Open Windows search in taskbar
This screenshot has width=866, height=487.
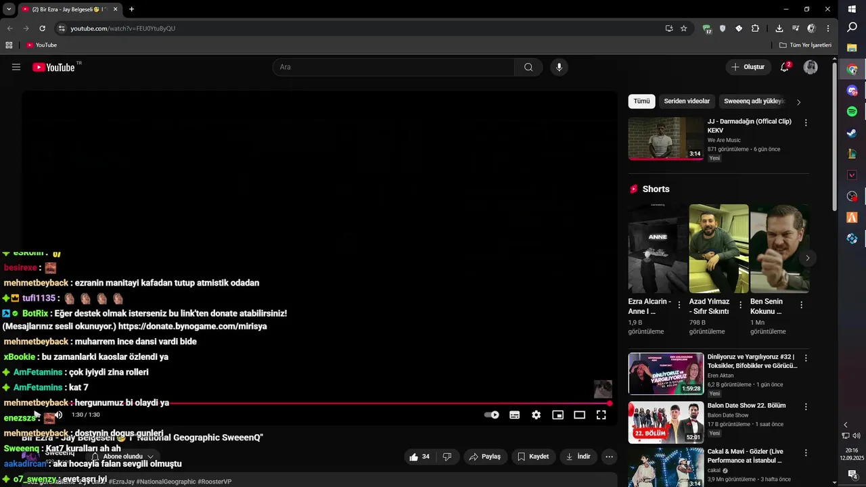click(852, 27)
